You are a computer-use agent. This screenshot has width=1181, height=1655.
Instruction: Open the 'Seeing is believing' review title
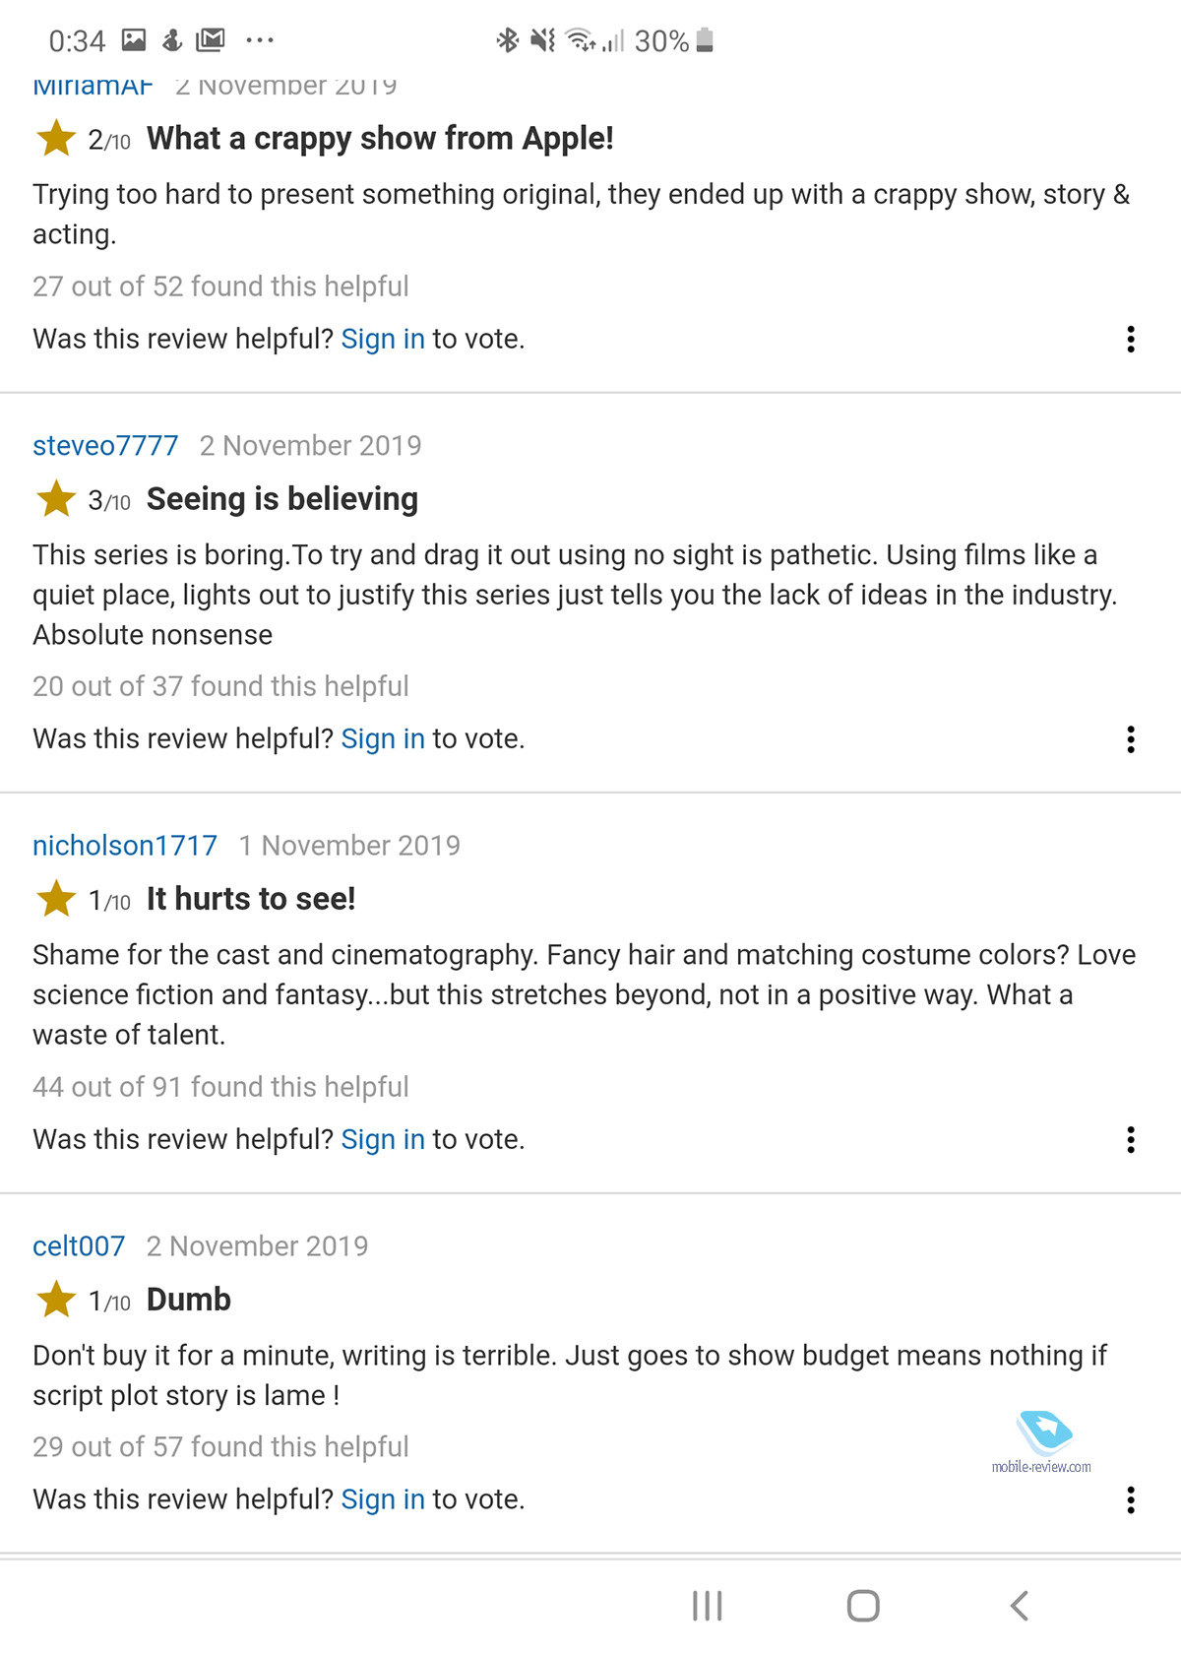[282, 499]
